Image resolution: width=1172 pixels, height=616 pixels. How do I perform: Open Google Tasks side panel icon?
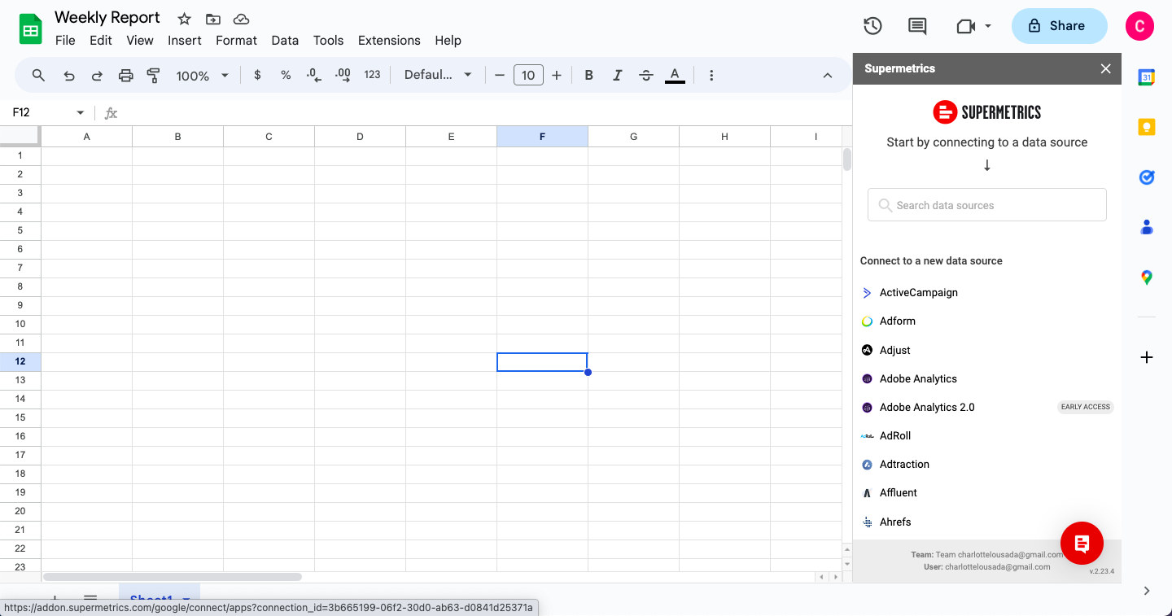[1147, 177]
